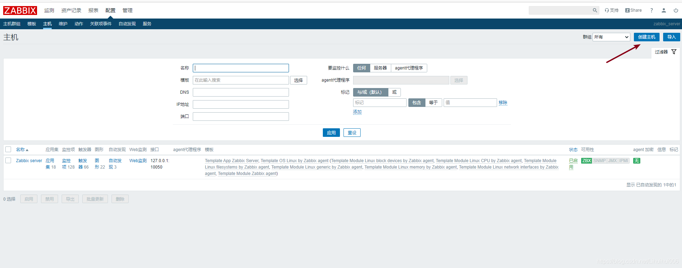Click the search magnifier icon

(x=595, y=10)
